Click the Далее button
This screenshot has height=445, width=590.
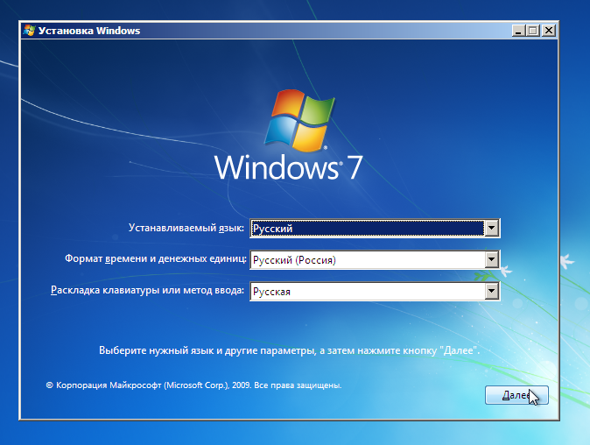516,395
